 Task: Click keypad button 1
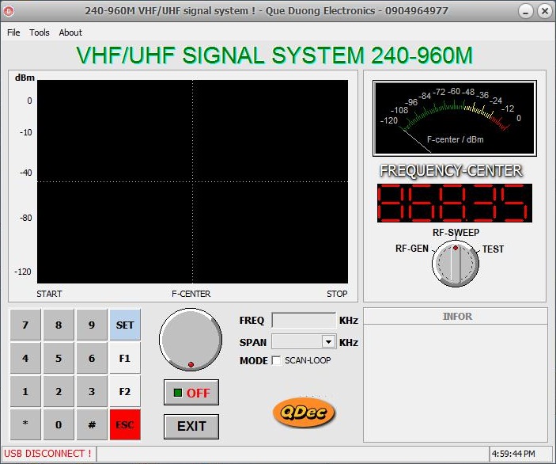point(25,392)
